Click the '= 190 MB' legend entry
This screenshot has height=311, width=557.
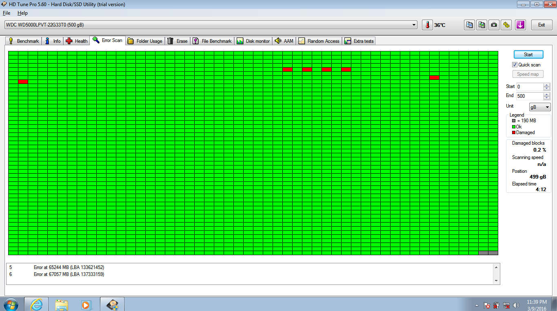click(x=524, y=121)
